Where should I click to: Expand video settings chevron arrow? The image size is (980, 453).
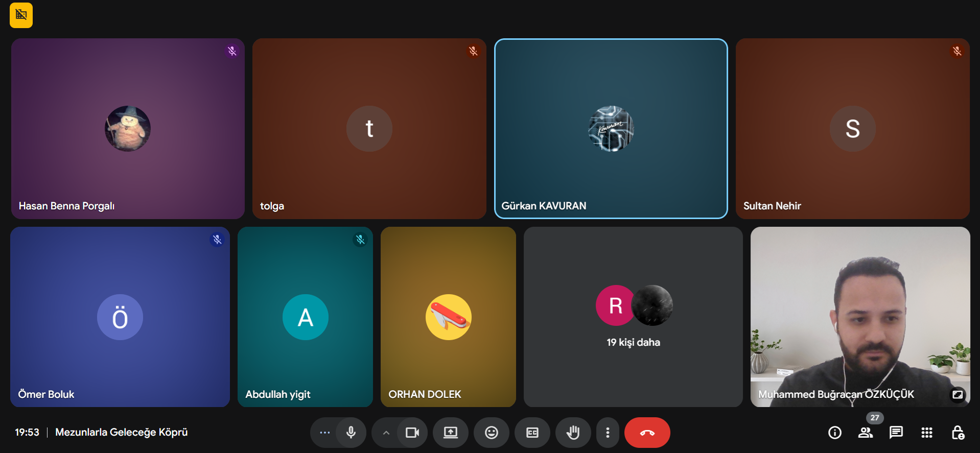[x=386, y=433]
